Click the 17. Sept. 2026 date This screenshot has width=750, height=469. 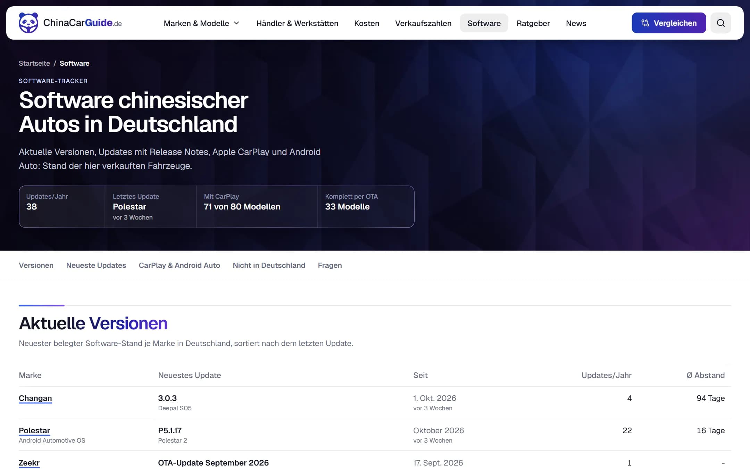click(438, 463)
